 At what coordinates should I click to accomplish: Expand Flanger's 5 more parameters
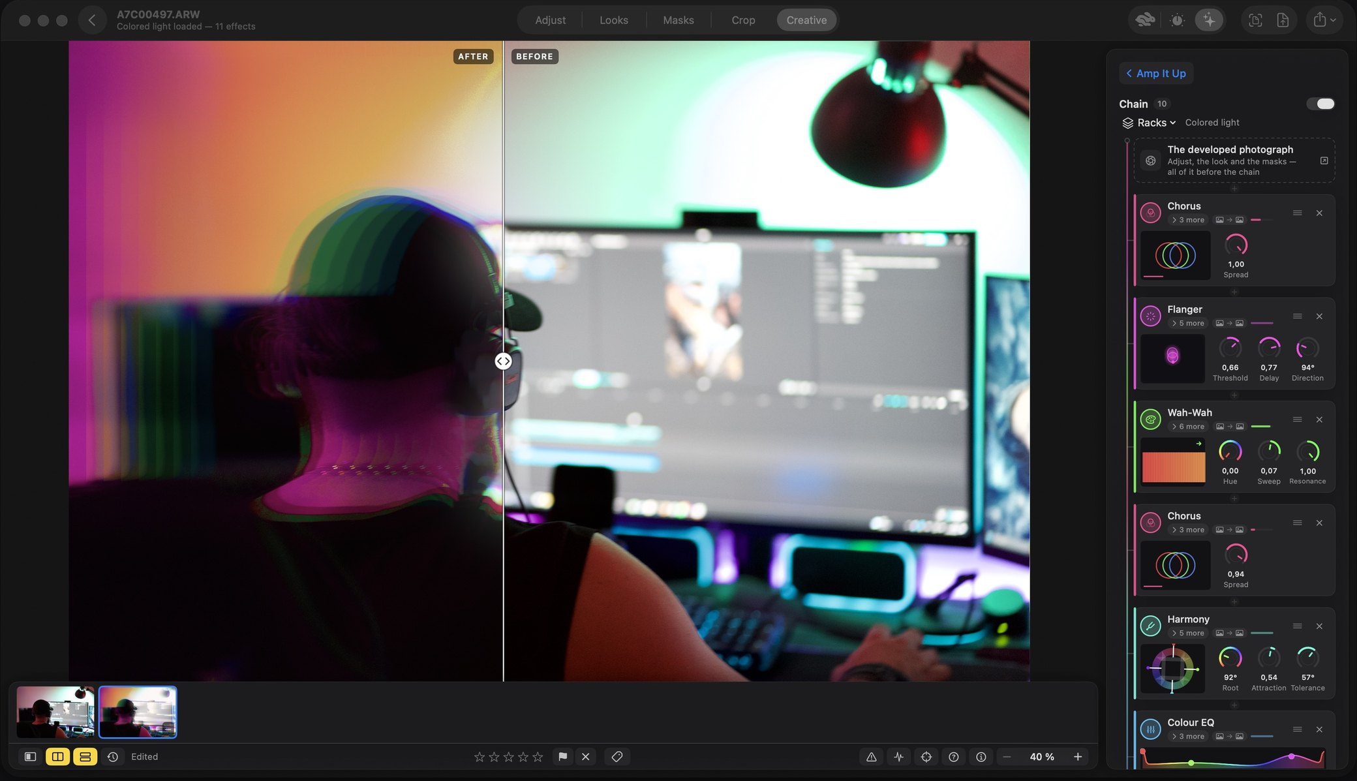tap(1188, 324)
